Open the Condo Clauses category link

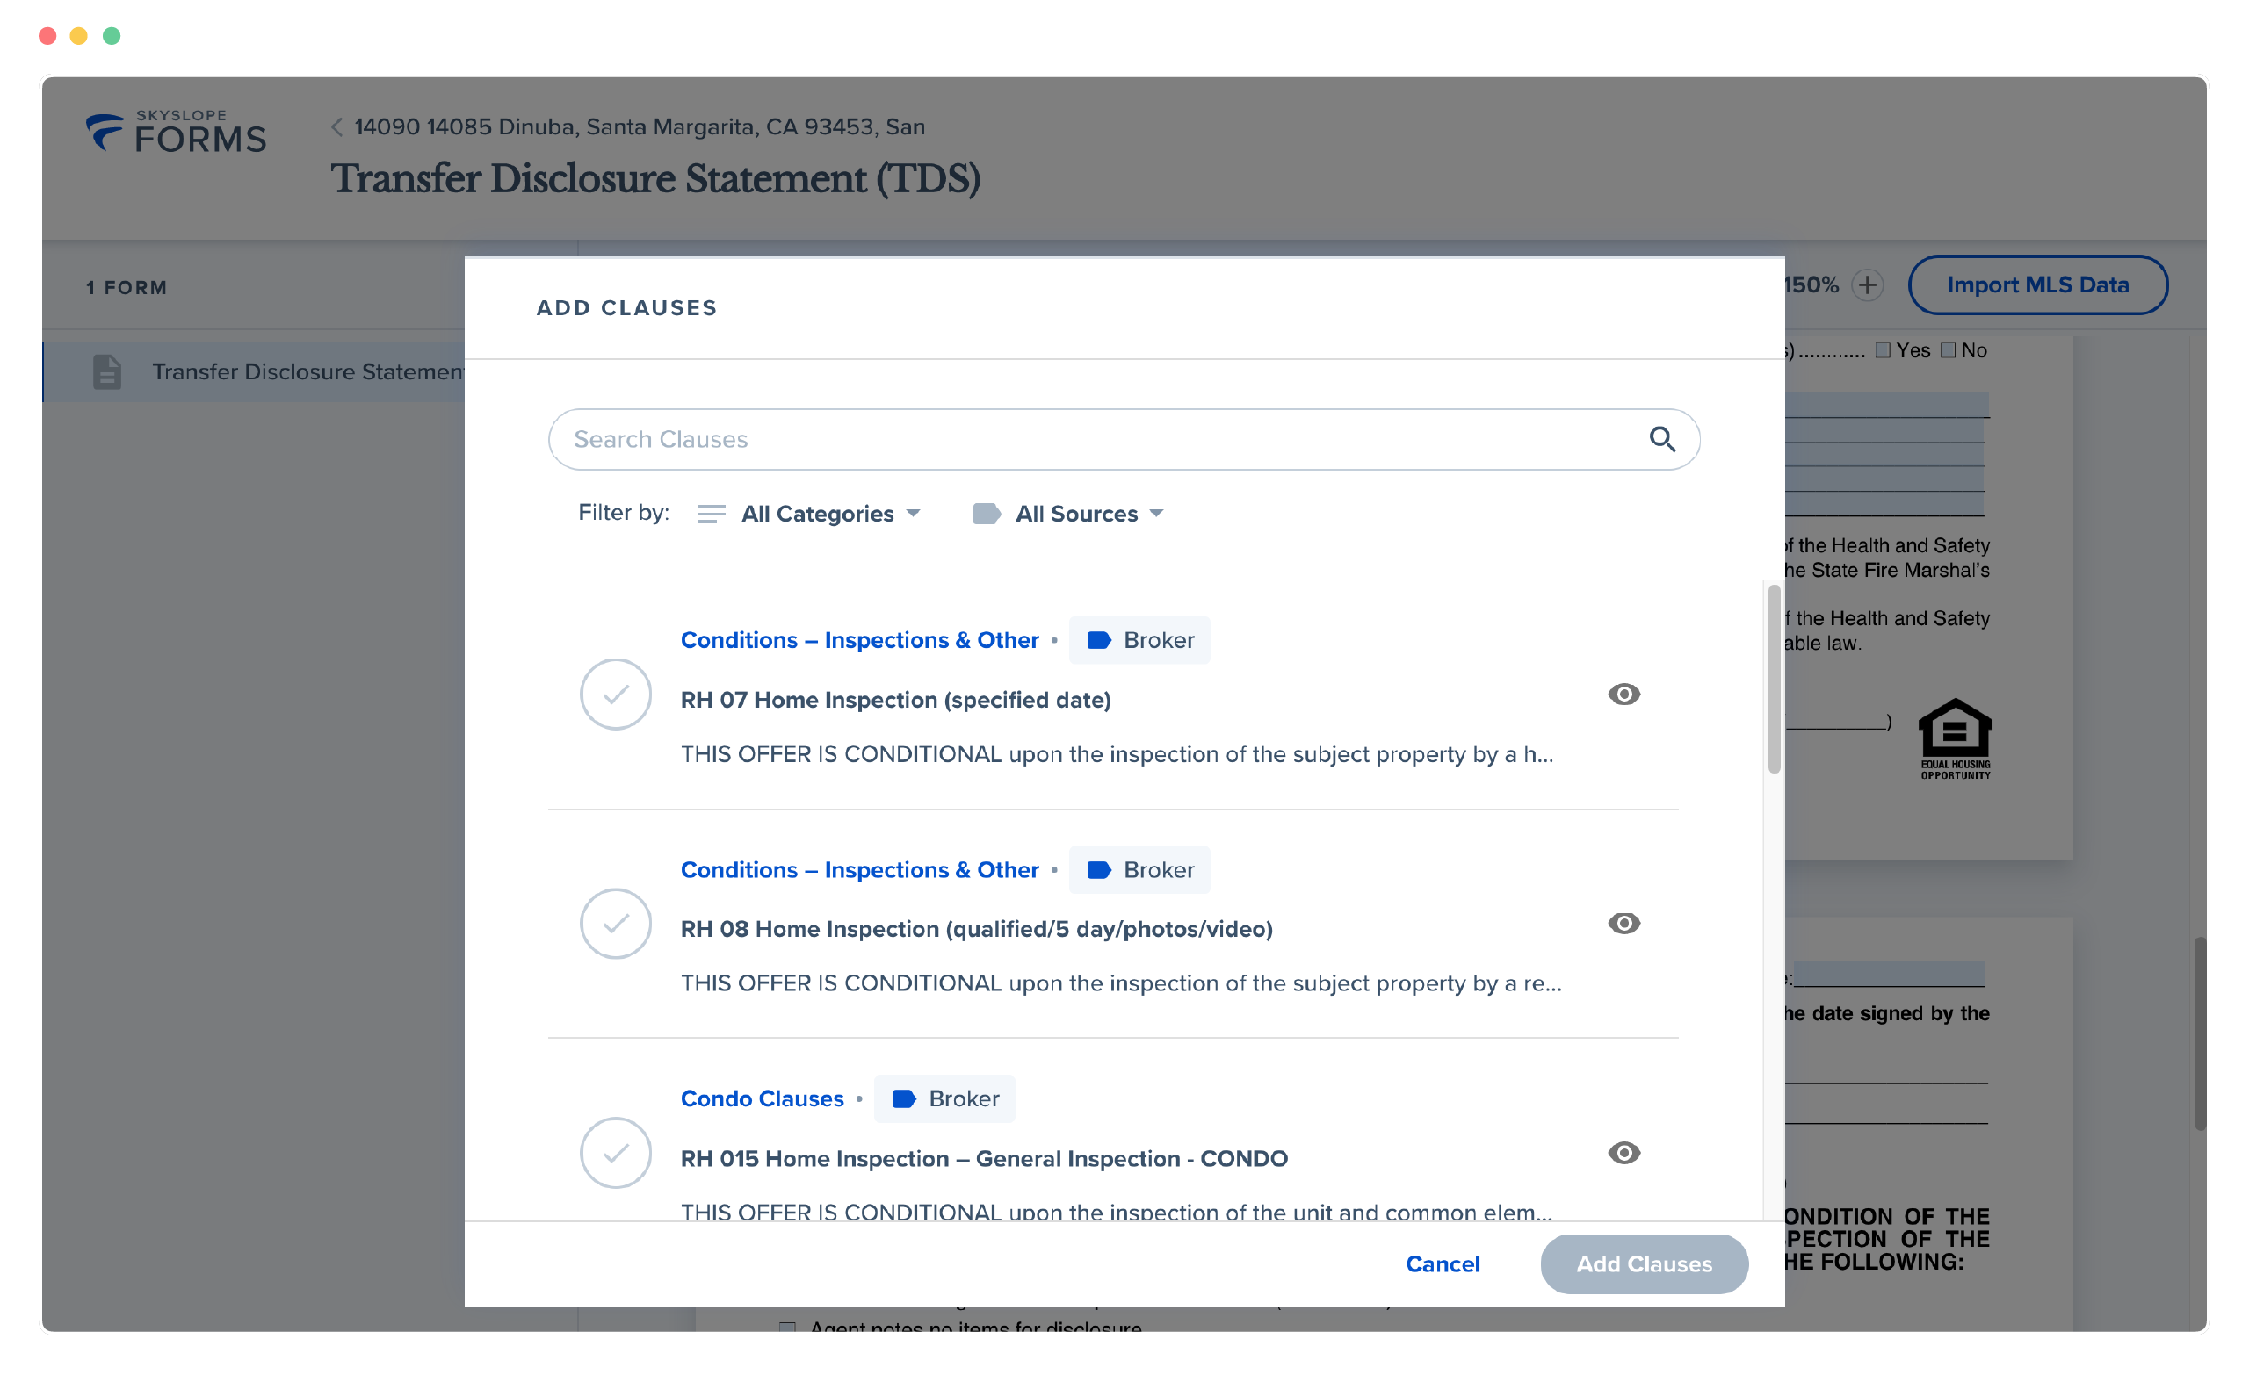point(763,1098)
